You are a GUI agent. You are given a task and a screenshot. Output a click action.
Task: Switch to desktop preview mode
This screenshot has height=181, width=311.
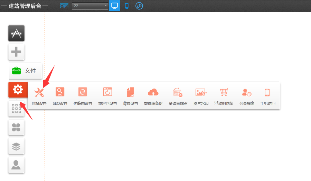114,6
